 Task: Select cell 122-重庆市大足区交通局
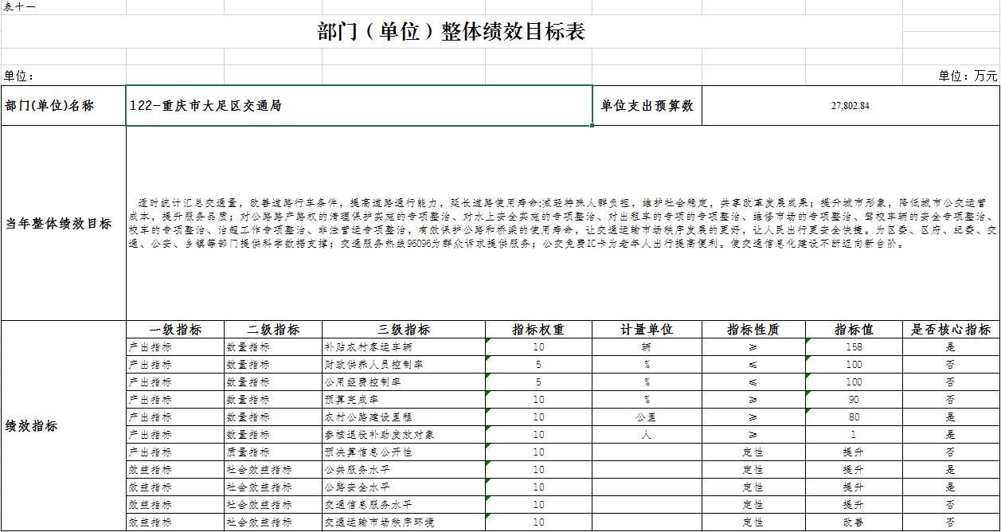click(359, 105)
